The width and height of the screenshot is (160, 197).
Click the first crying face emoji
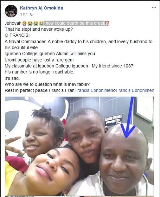point(30,23)
